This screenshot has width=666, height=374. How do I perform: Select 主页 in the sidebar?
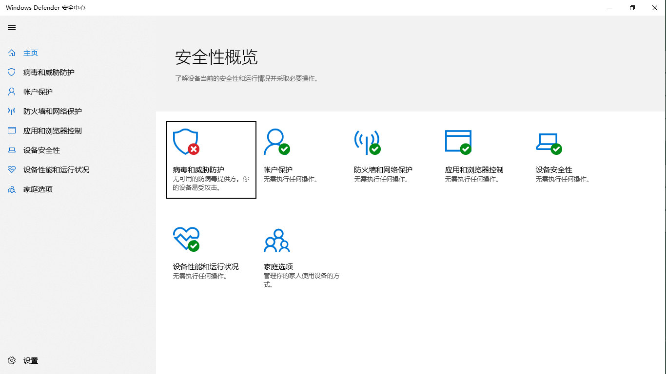click(x=31, y=53)
